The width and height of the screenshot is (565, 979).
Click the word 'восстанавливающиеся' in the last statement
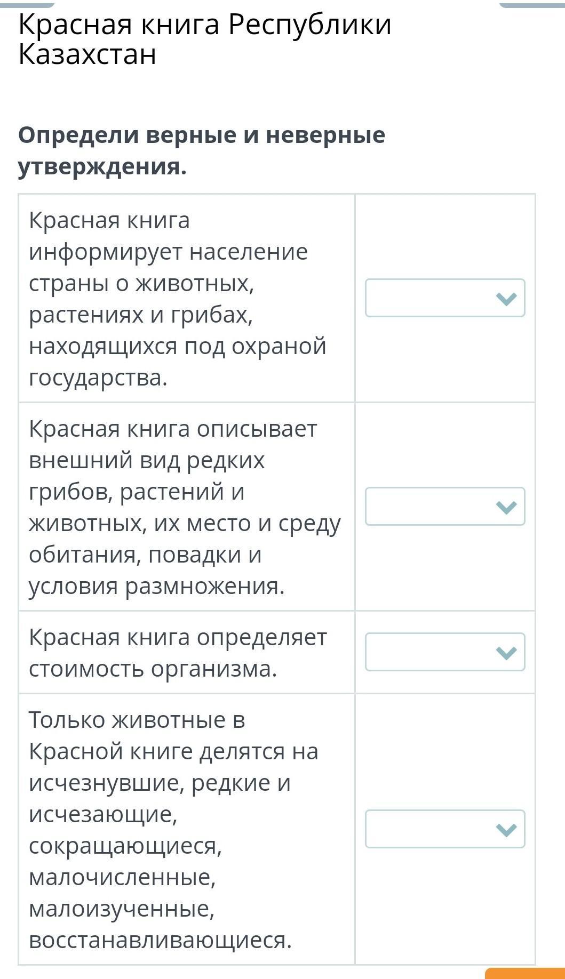coord(160,940)
